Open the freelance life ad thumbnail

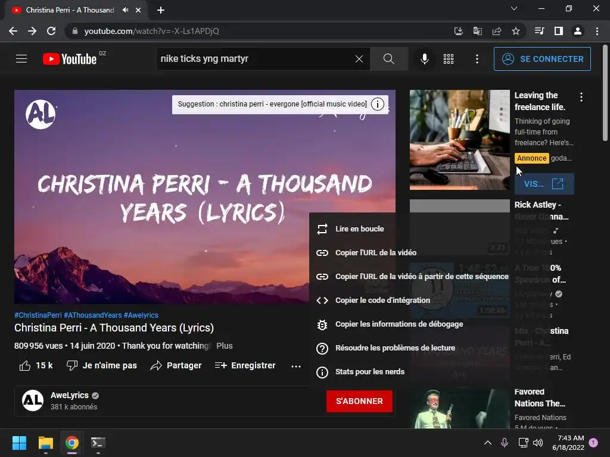(459, 140)
